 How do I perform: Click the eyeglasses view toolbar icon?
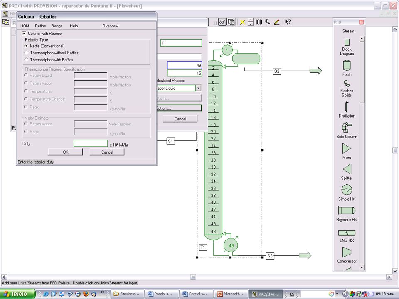[x=222, y=22]
